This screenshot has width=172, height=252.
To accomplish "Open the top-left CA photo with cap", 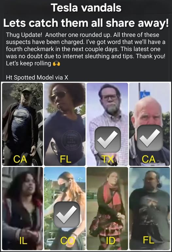I will point(23,124).
